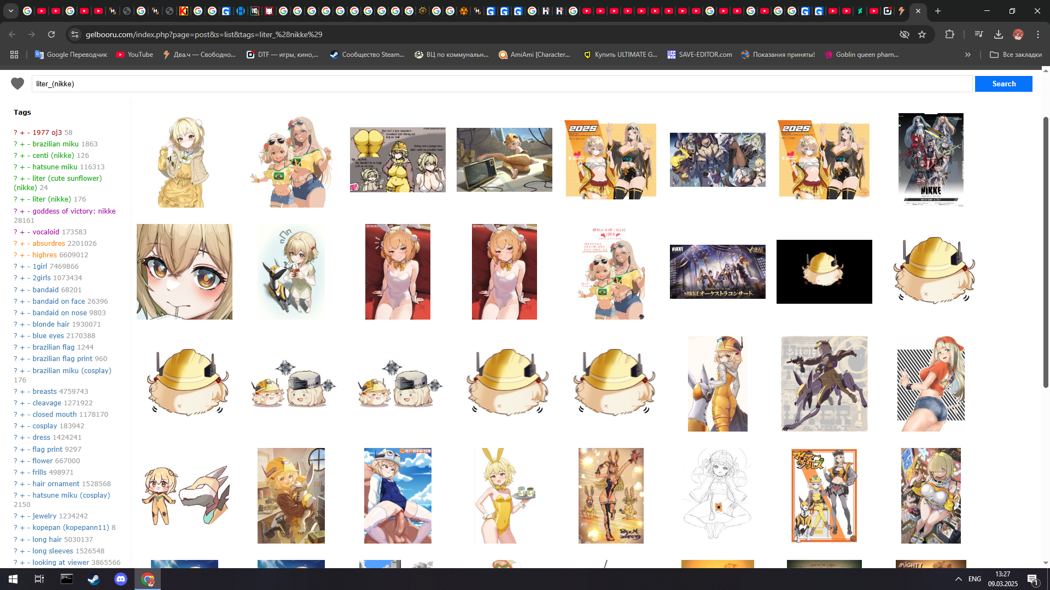Image resolution: width=1050 pixels, height=590 pixels.
Task: Open the kopepan (kopepann11) artist tag
Action: 71,528
